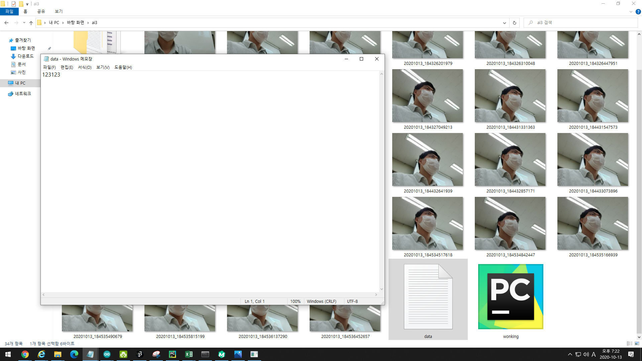Click the back navigation arrow

point(6,23)
